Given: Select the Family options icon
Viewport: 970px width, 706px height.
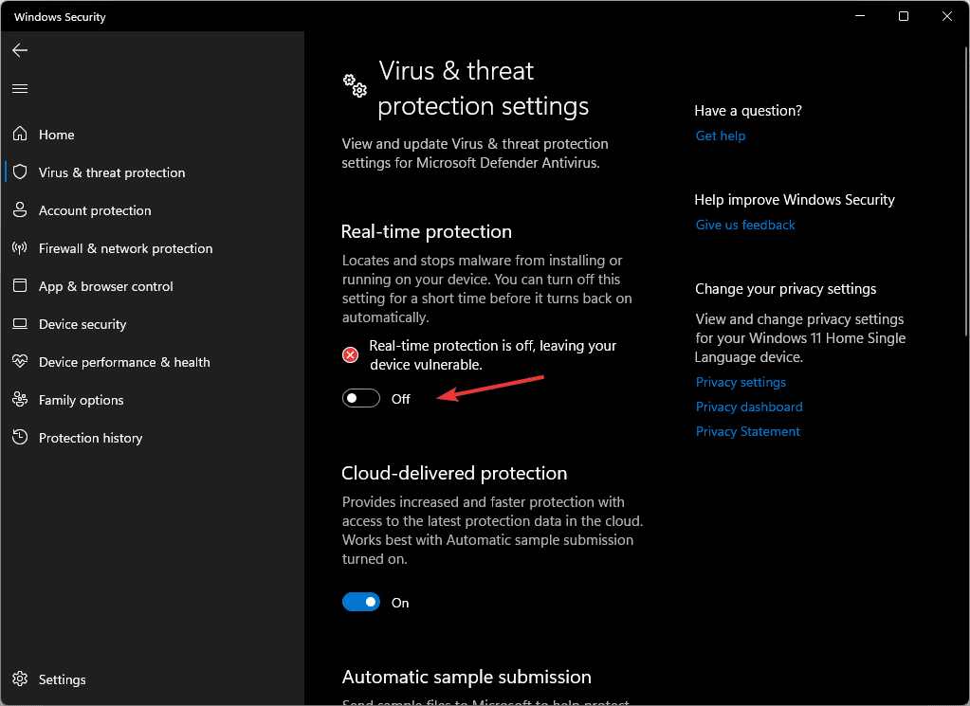Looking at the screenshot, I should tap(20, 400).
